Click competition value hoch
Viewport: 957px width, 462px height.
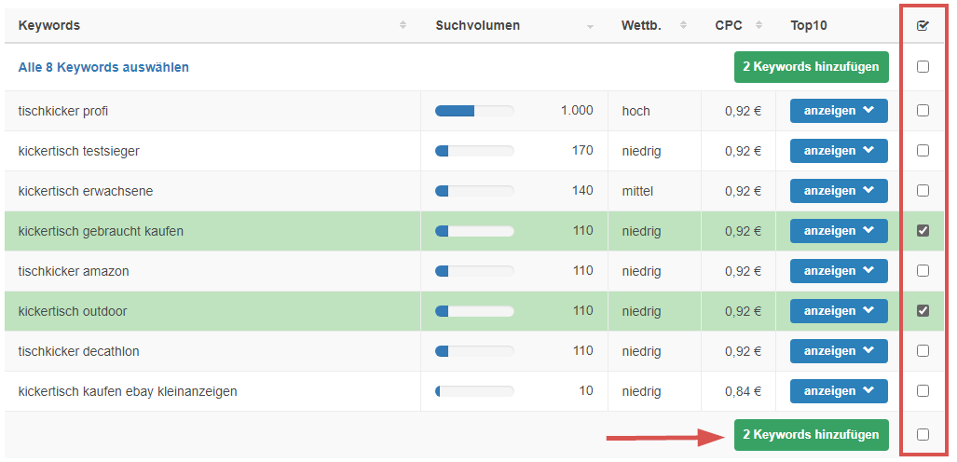(x=636, y=111)
